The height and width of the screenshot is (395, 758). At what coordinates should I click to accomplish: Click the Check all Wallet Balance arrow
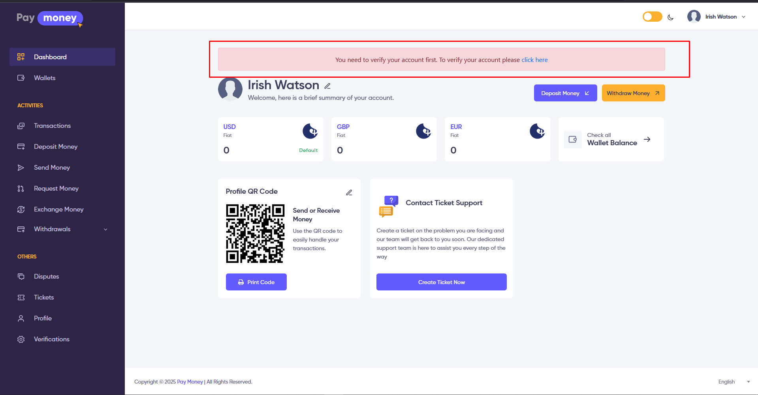(x=647, y=139)
